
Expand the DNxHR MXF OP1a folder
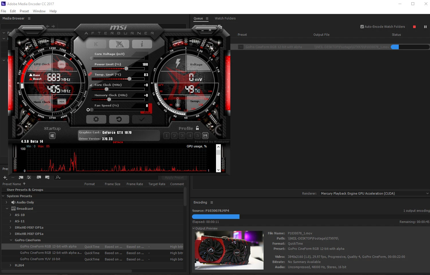tap(11, 234)
